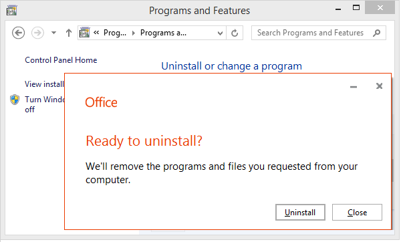Go up one folder level
The image size is (401, 242).
[69, 33]
